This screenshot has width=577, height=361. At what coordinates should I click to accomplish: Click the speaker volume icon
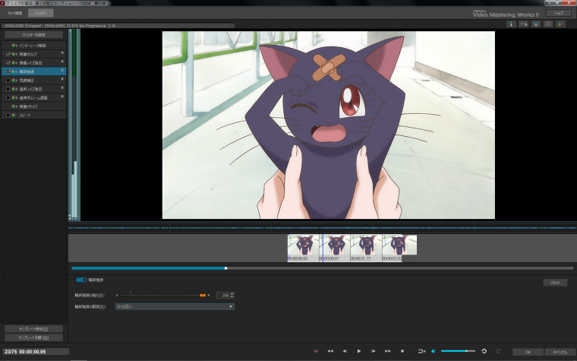(x=434, y=352)
